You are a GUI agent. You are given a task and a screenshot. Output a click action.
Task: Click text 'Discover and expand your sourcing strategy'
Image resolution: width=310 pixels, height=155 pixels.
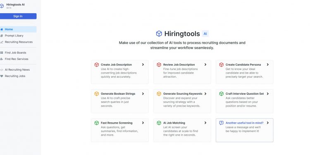pos(181,102)
